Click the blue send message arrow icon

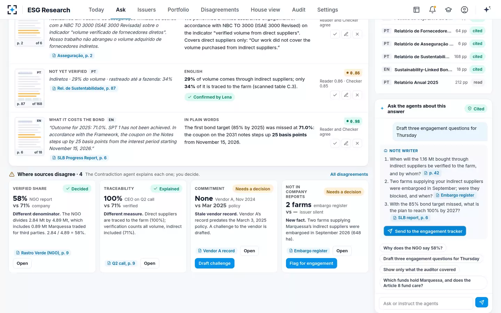click(482, 302)
